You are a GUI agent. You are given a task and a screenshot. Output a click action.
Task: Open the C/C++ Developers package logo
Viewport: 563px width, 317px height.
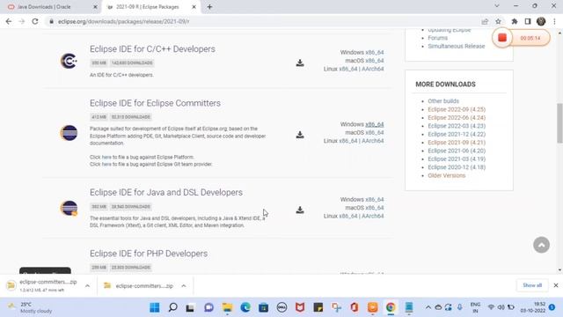pyautogui.click(x=69, y=61)
